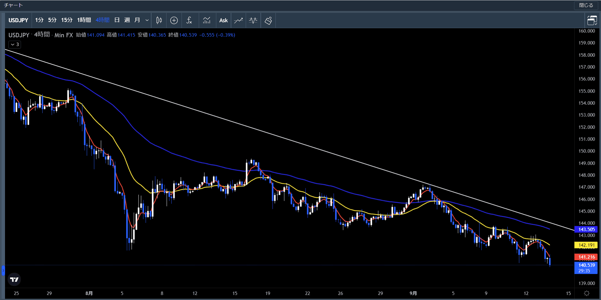Click the change value -0.555 (-0.39%)
The image size is (601, 300).
click(x=217, y=35)
